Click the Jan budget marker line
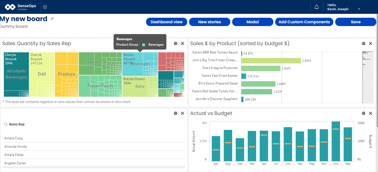Screen dimensions: 378x172 [x=264, y=135]
